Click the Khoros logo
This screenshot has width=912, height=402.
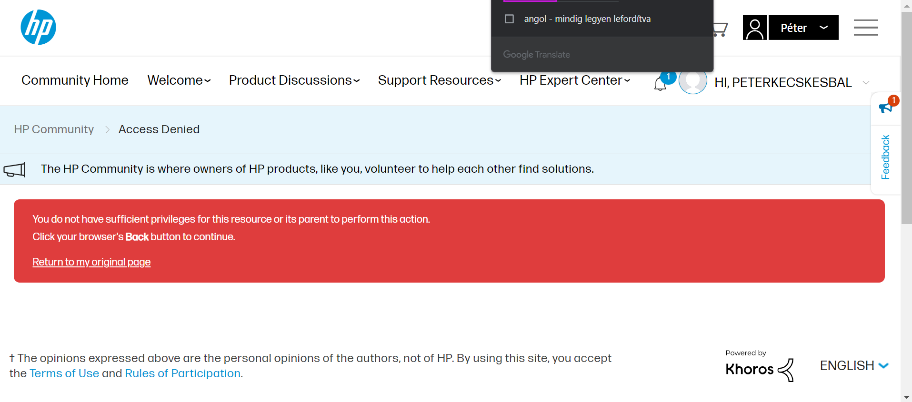[759, 369]
